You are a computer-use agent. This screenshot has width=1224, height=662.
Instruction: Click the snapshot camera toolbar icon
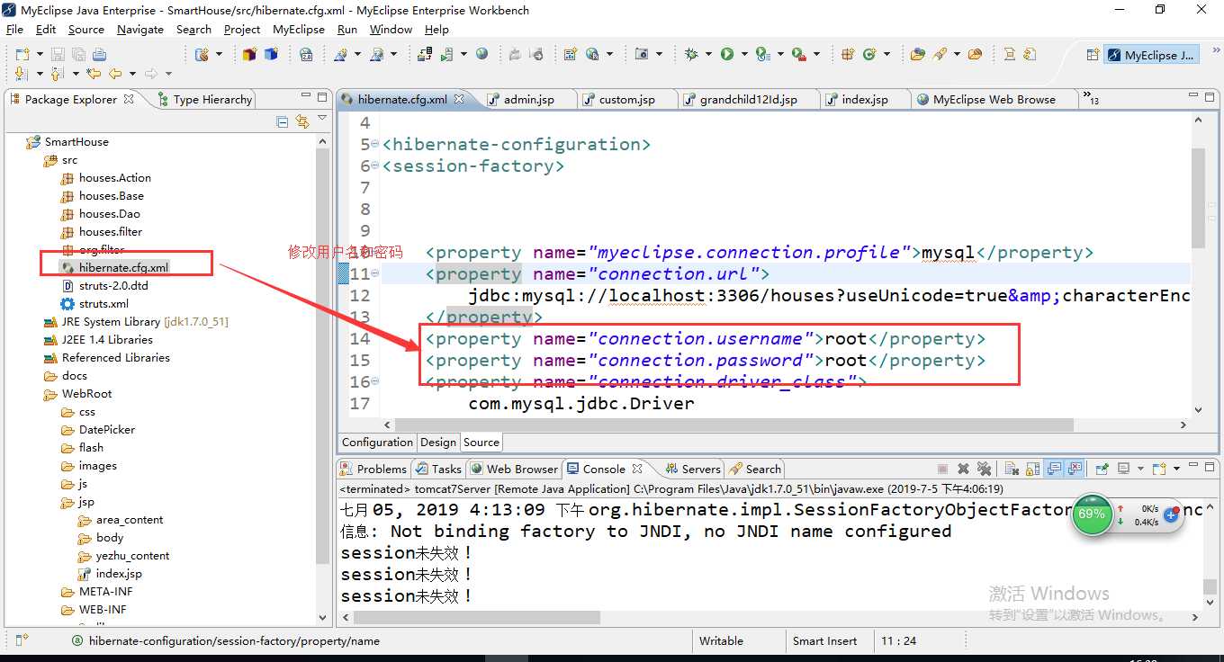(x=642, y=55)
